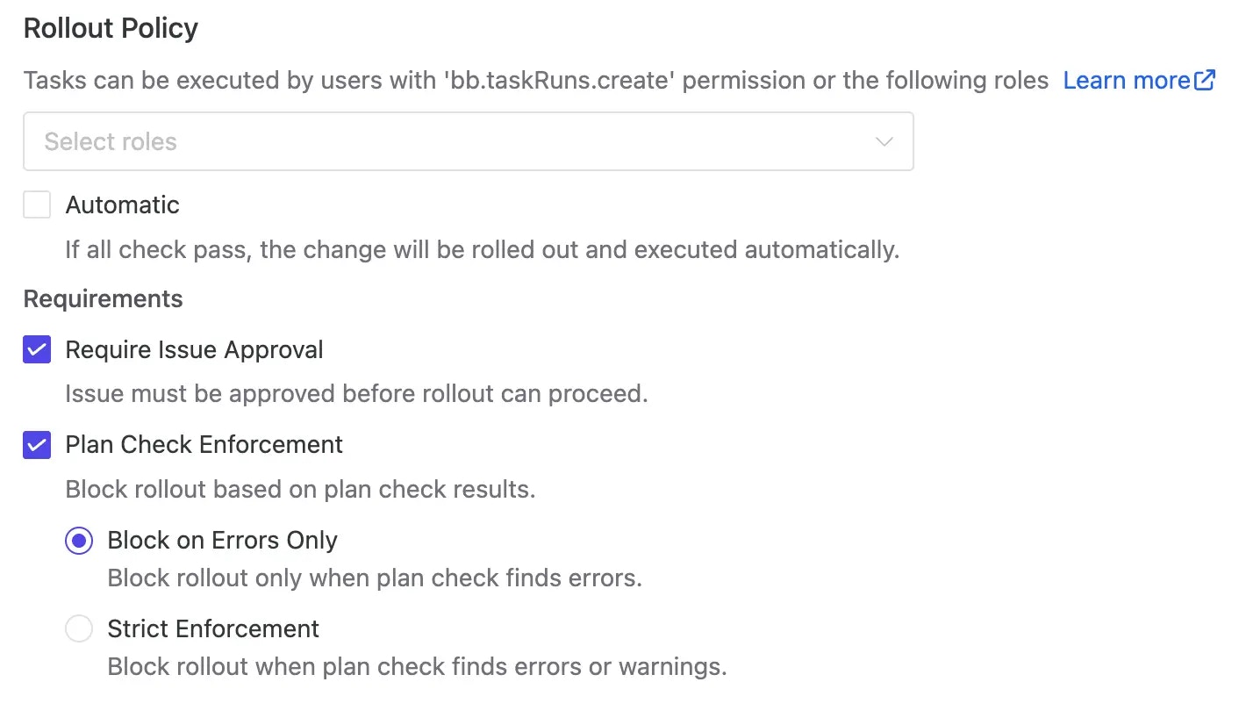Open the Learn more external documentation
Screen dimensions: 1246x725
1126,80
